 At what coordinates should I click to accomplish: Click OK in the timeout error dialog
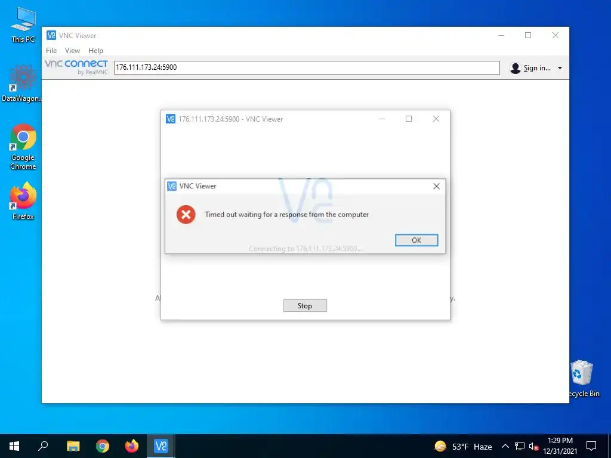416,240
